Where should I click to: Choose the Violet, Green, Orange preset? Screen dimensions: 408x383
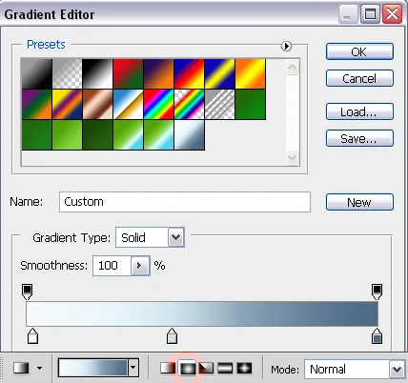37,105
